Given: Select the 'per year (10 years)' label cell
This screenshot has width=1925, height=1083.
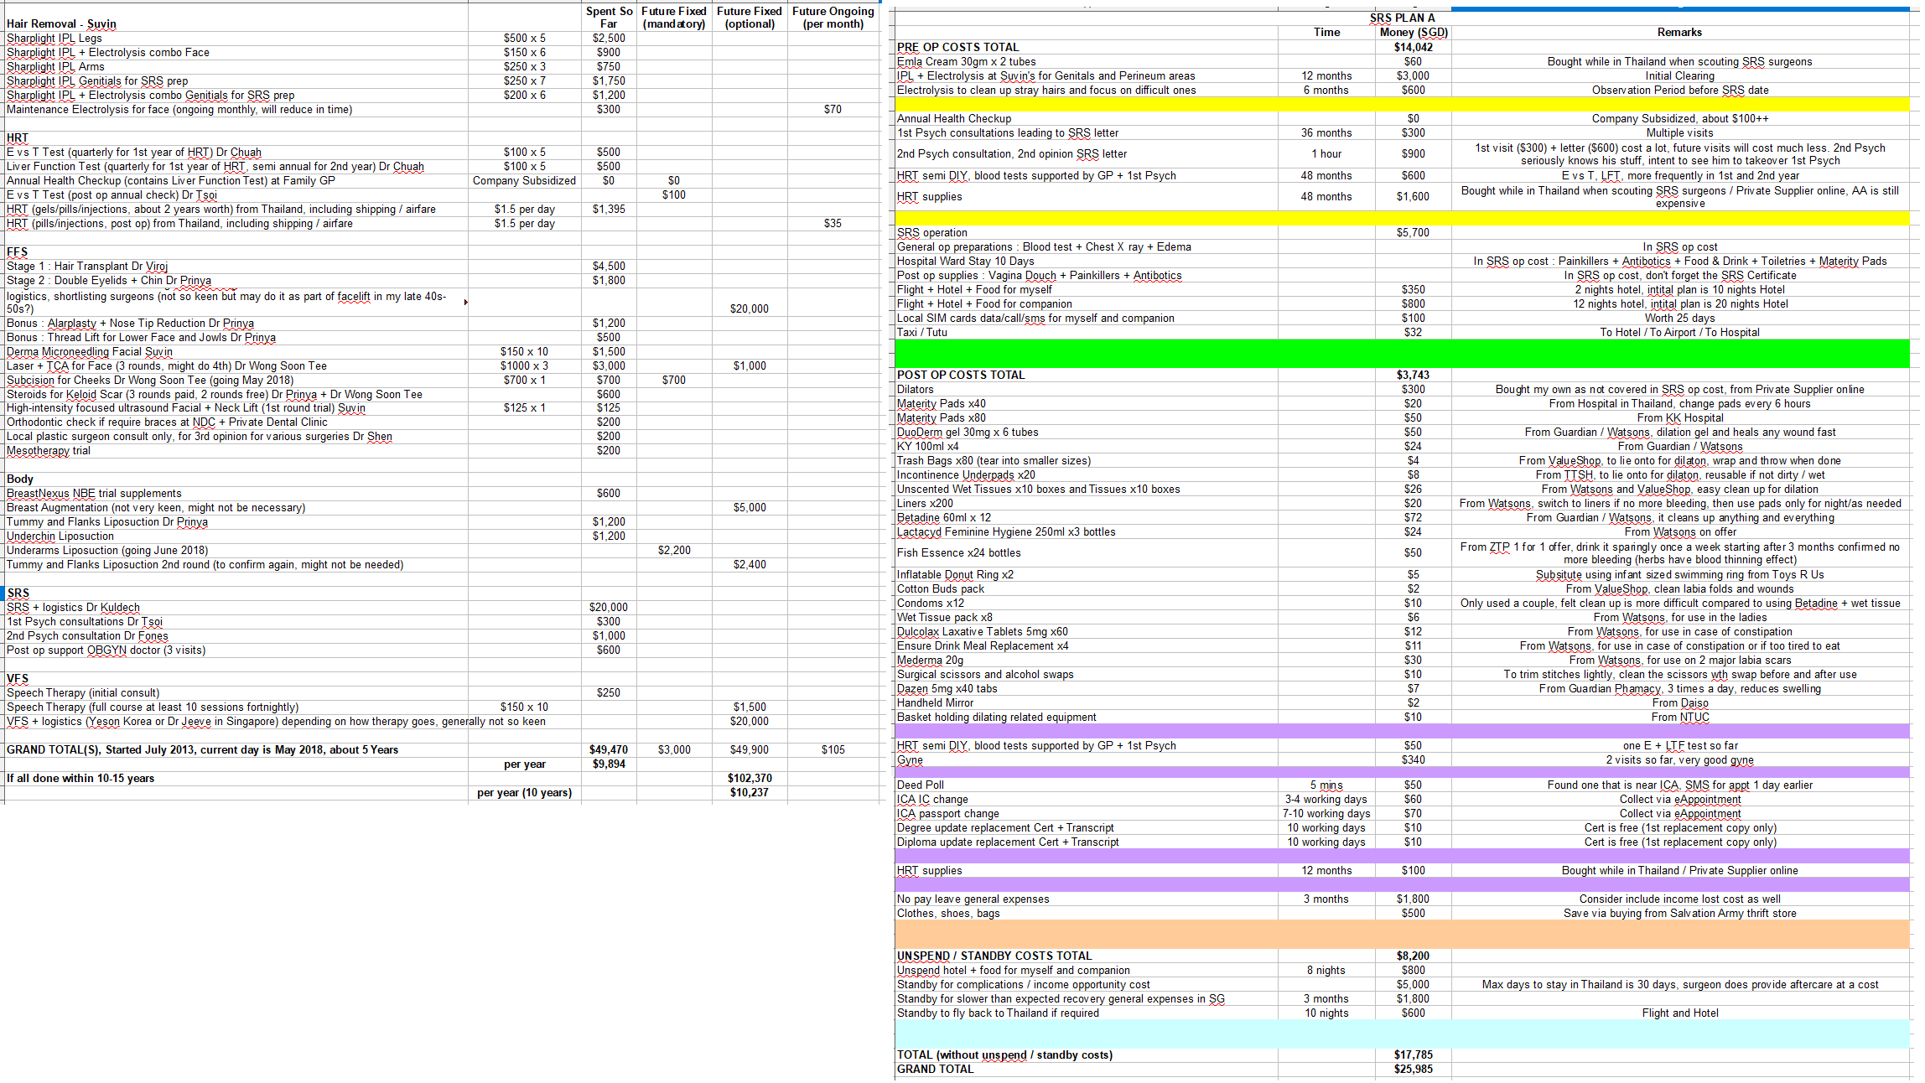Looking at the screenshot, I should click(524, 792).
